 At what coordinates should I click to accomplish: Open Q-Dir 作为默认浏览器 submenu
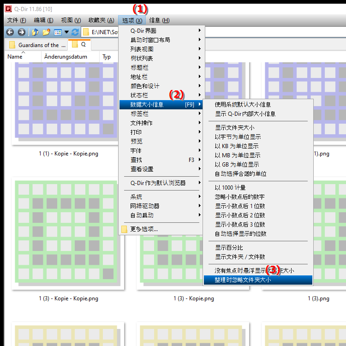(161, 183)
